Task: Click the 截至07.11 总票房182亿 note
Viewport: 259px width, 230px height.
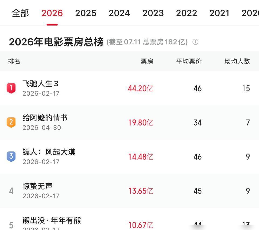Action: pos(147,42)
